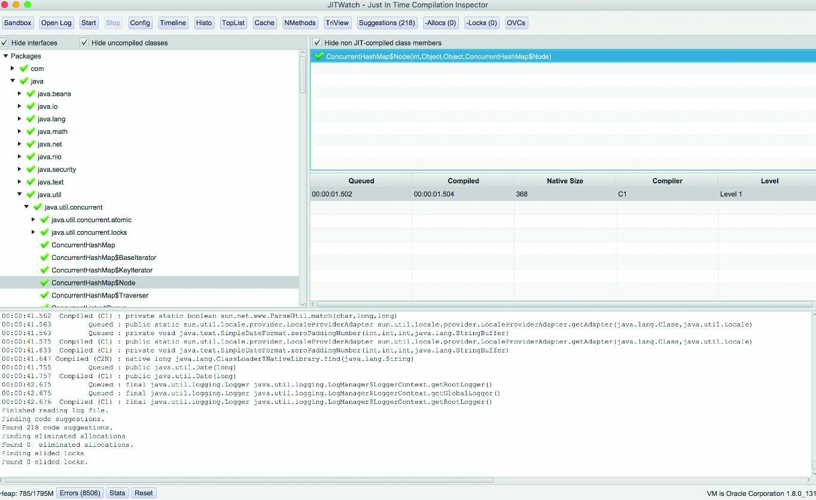Open Errors (8506) list

(x=80, y=493)
